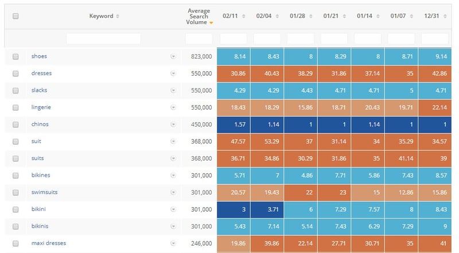
Task: Open the maxi dresses row dropdown arrow
Action: click(x=173, y=243)
